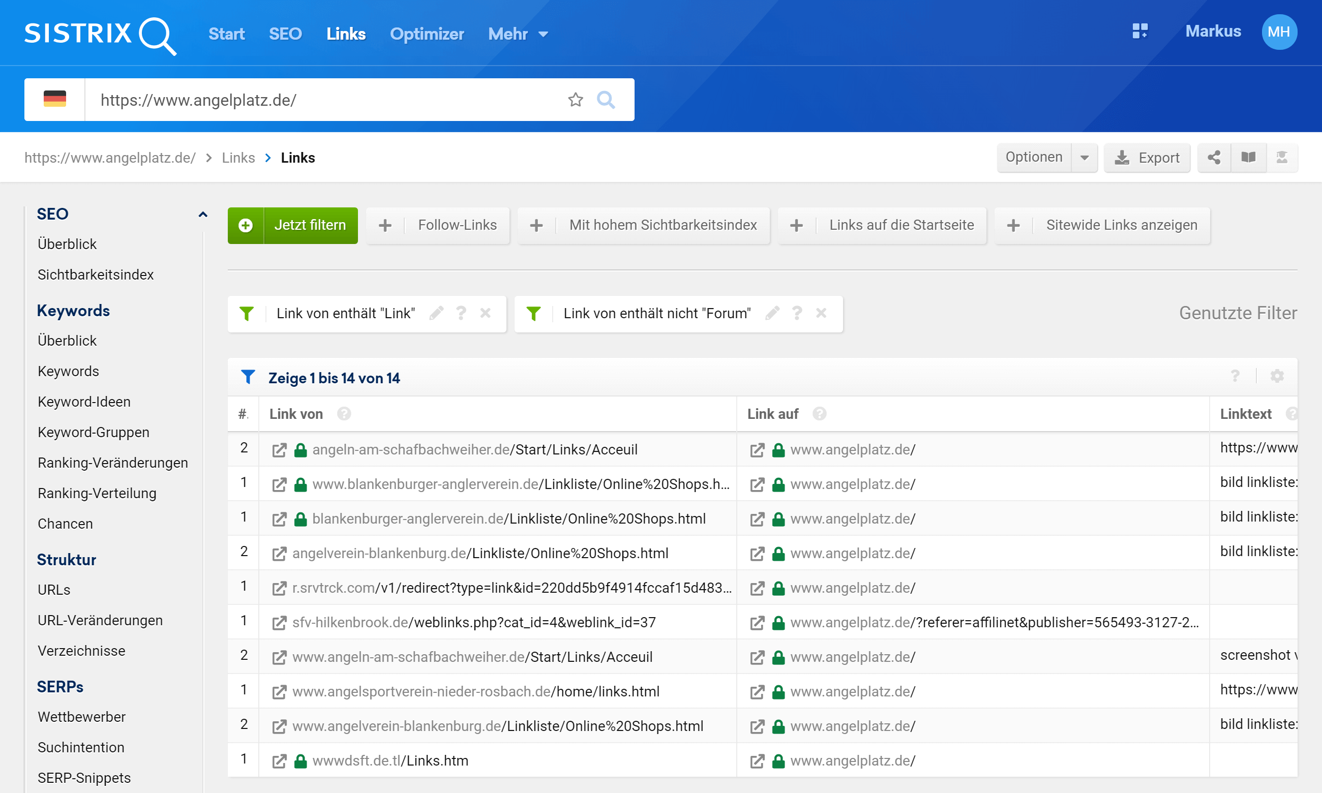Collapse the SEO sidebar section

coord(202,215)
